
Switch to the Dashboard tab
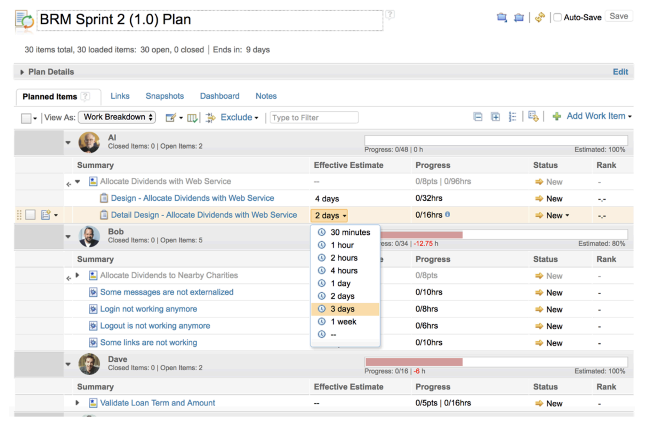click(219, 96)
